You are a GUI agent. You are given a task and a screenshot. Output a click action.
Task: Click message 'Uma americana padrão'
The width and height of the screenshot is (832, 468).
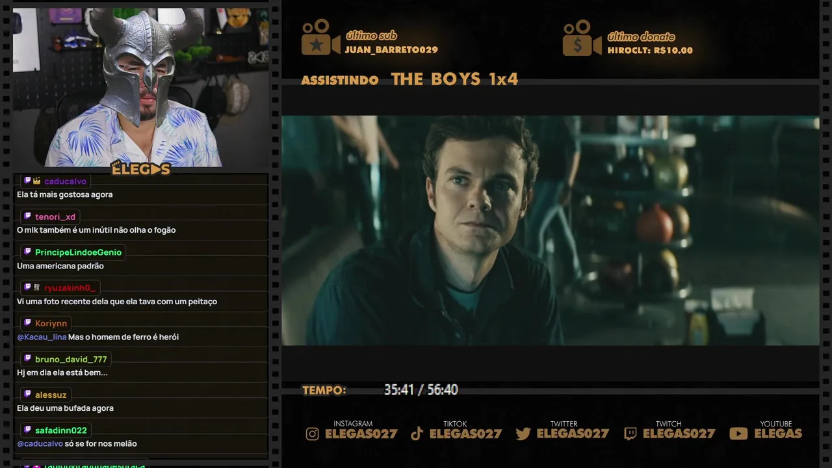click(x=60, y=266)
